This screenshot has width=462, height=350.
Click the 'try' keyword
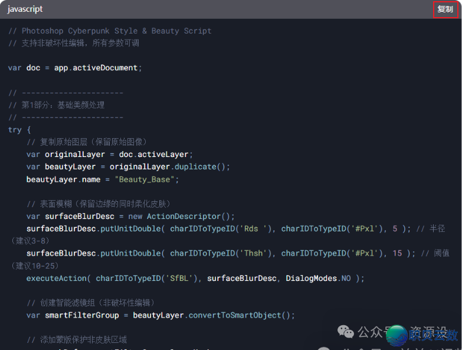15,130
